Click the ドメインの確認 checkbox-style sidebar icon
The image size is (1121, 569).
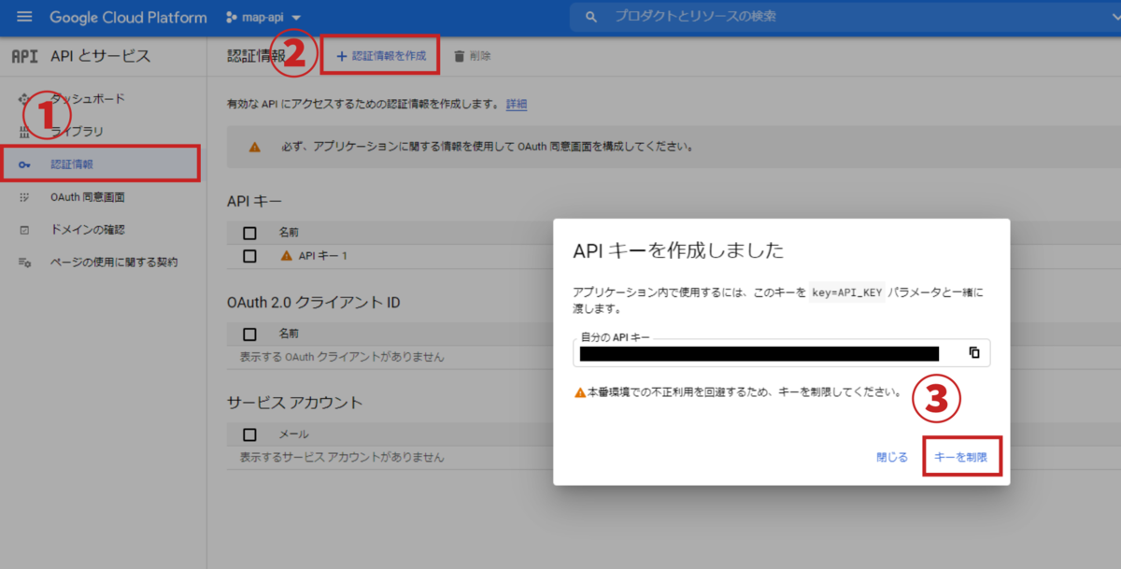[24, 230]
